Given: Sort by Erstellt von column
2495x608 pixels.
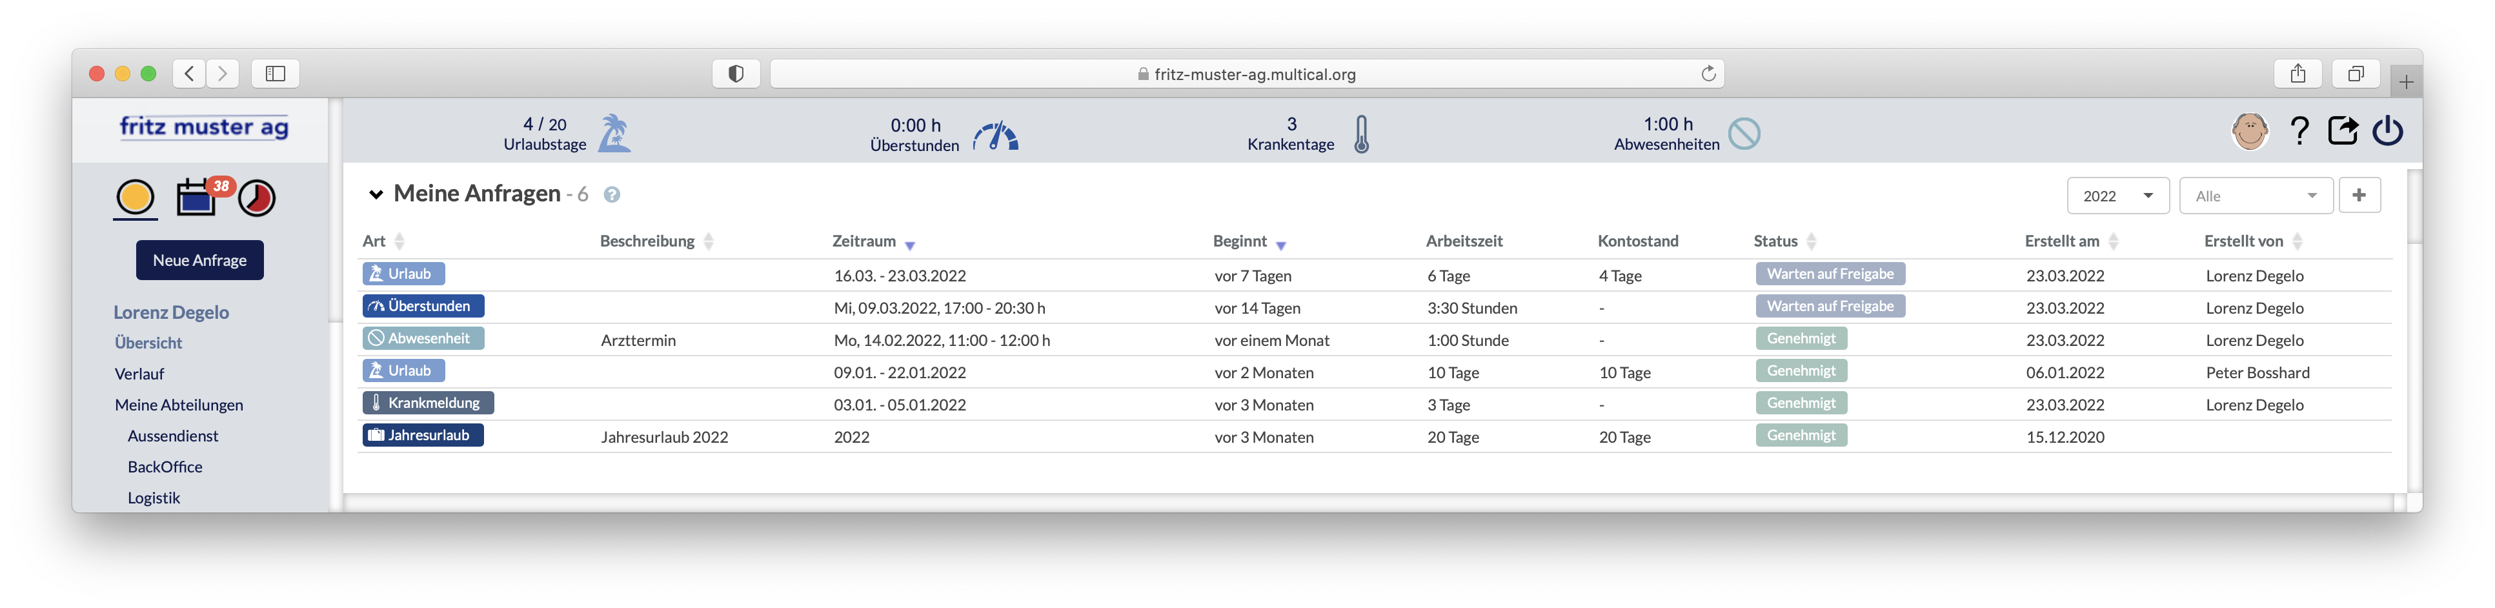Looking at the screenshot, I should 2254,241.
